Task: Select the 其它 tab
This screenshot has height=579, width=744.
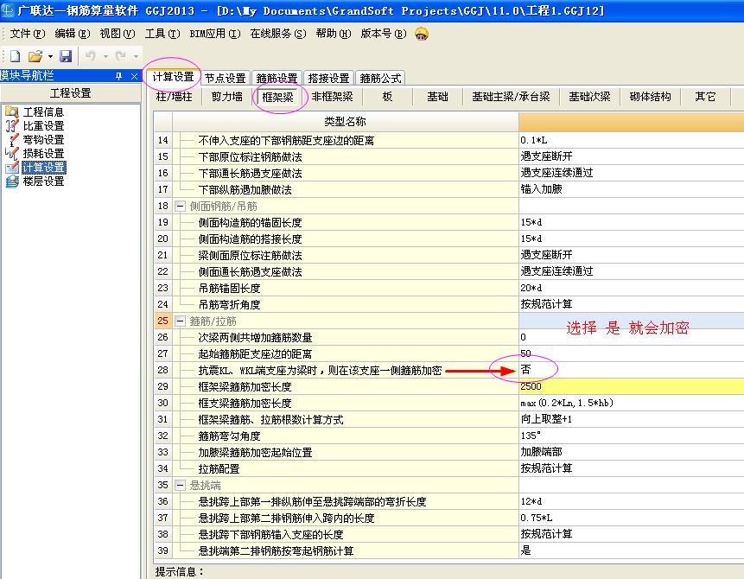Action: tap(705, 97)
